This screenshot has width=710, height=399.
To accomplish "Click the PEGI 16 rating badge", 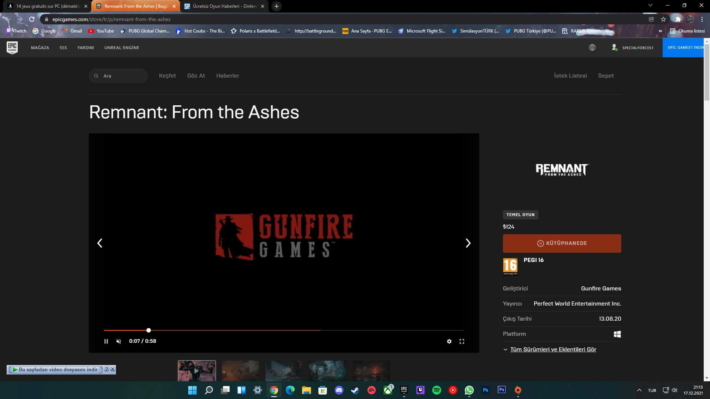I will coord(510,266).
